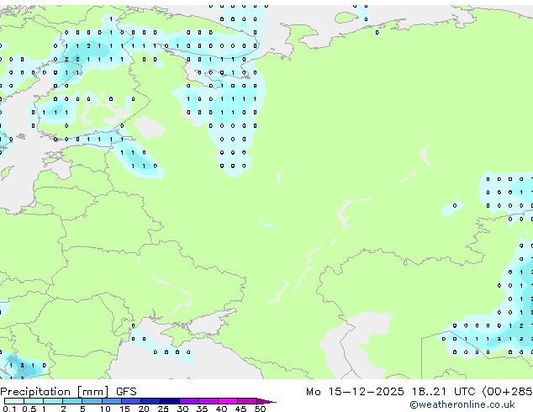This screenshot has width=533, height=412.
Task: Click the 15–20 mm legend color swatch
Action: pyautogui.click(x=131, y=401)
